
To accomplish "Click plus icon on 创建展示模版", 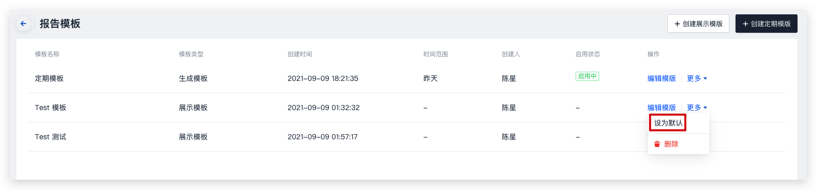I will click(677, 24).
